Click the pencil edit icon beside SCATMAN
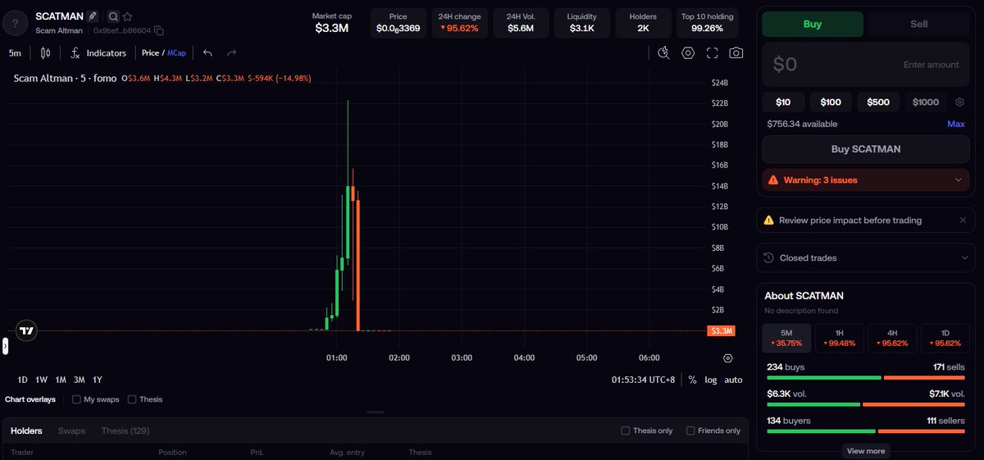Viewport: 984px width, 460px height. click(x=93, y=16)
